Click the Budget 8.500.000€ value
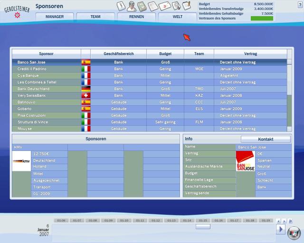The width and height of the screenshot is (304, 243). click(x=264, y=4)
